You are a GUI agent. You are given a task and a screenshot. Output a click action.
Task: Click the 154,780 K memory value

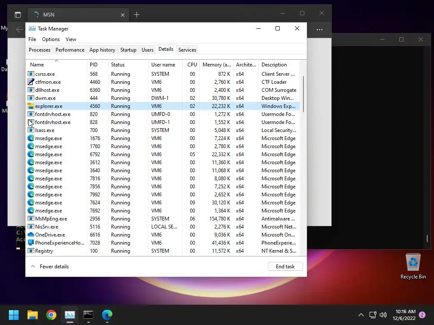220,219
